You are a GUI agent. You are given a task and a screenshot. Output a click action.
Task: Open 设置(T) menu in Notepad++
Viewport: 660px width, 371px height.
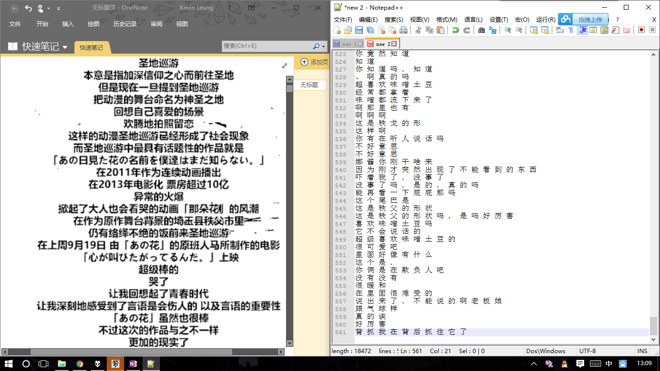pos(498,20)
